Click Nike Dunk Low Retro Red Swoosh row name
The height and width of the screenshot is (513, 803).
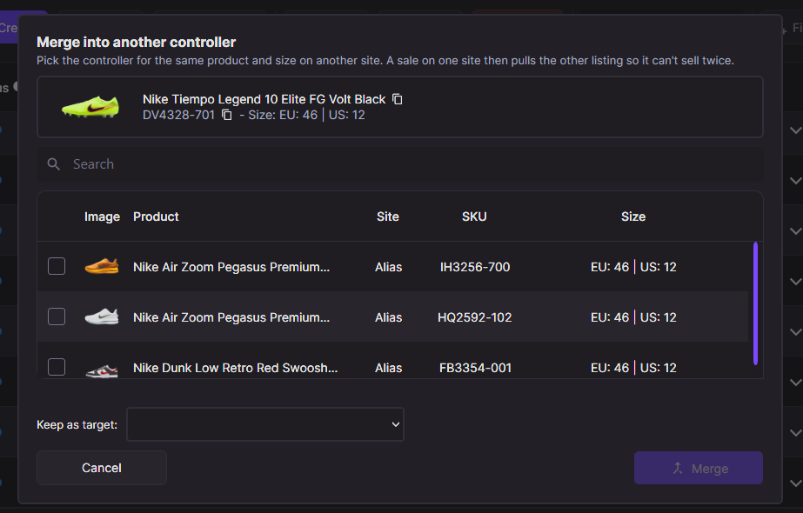pyautogui.click(x=235, y=368)
